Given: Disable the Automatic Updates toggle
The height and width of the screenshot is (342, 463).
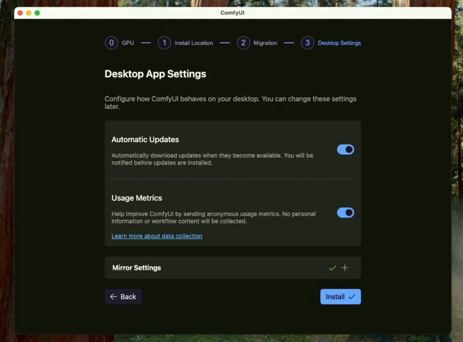Looking at the screenshot, I should click(x=345, y=149).
